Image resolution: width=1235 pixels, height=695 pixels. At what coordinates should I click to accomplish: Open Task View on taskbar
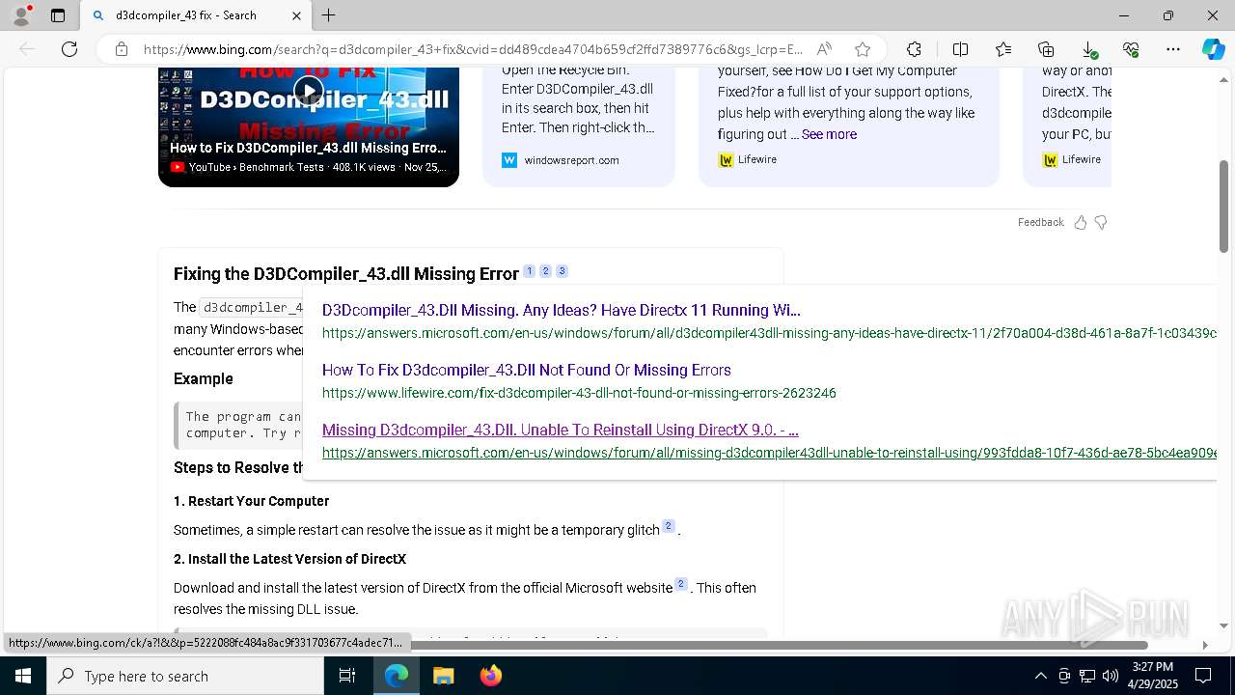tap(347, 676)
